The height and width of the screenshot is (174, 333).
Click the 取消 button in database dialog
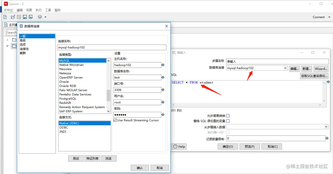[x=160, y=168]
